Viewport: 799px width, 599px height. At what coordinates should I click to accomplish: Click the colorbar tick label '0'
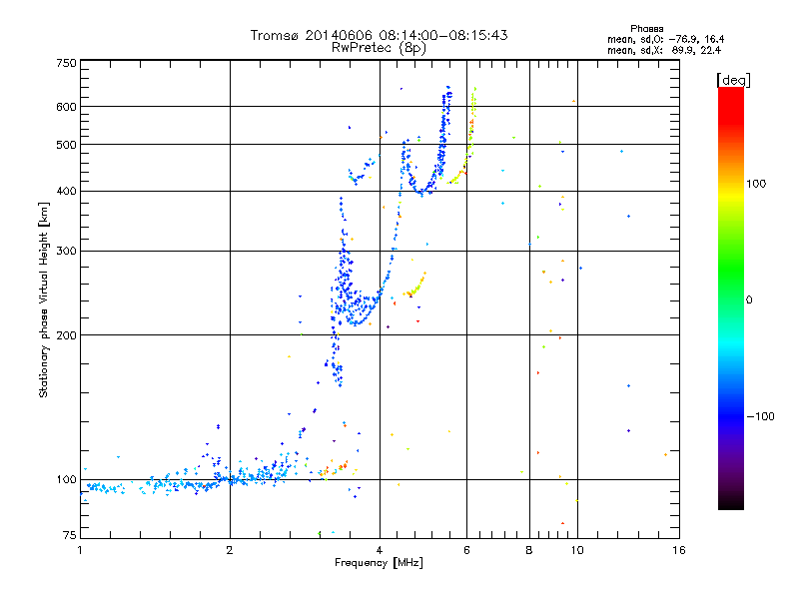point(749,300)
